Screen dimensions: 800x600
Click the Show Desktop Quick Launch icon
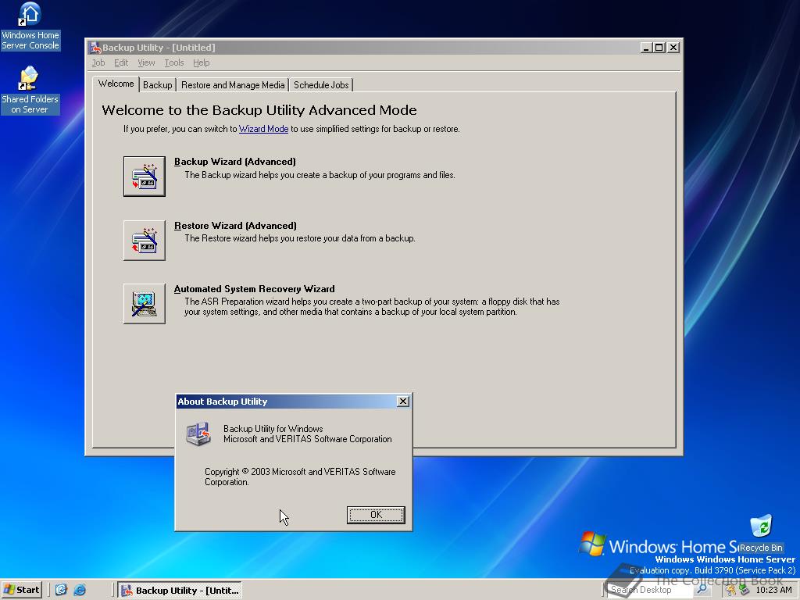pyautogui.click(x=61, y=590)
